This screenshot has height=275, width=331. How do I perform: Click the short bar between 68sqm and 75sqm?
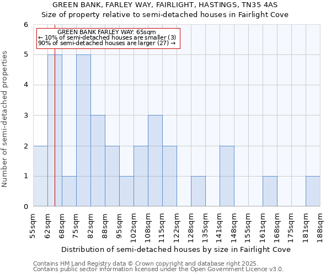(70, 191)
